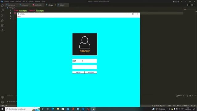Launch Microsoft Edge from taskbar
Screen dimensions: 197x111
pyautogui.click(x=53, y=109)
